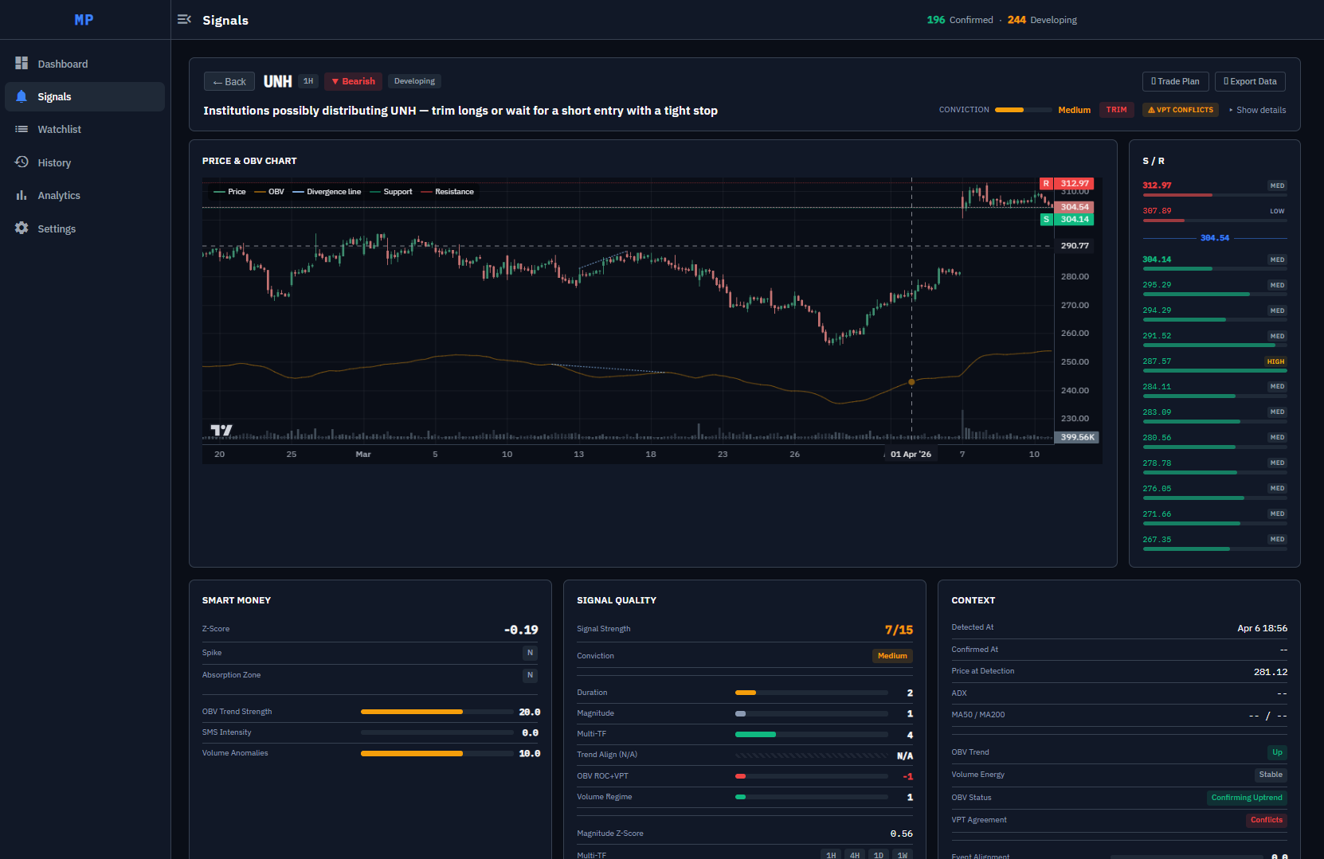Click the 196 Confirmed count
Screen dimensions: 1324x859
tap(960, 20)
